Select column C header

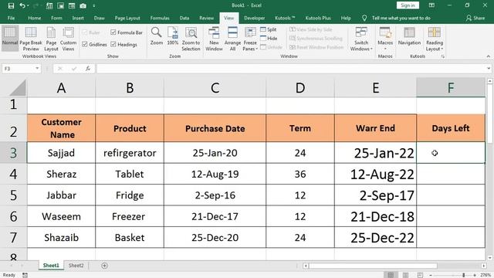[x=215, y=87]
